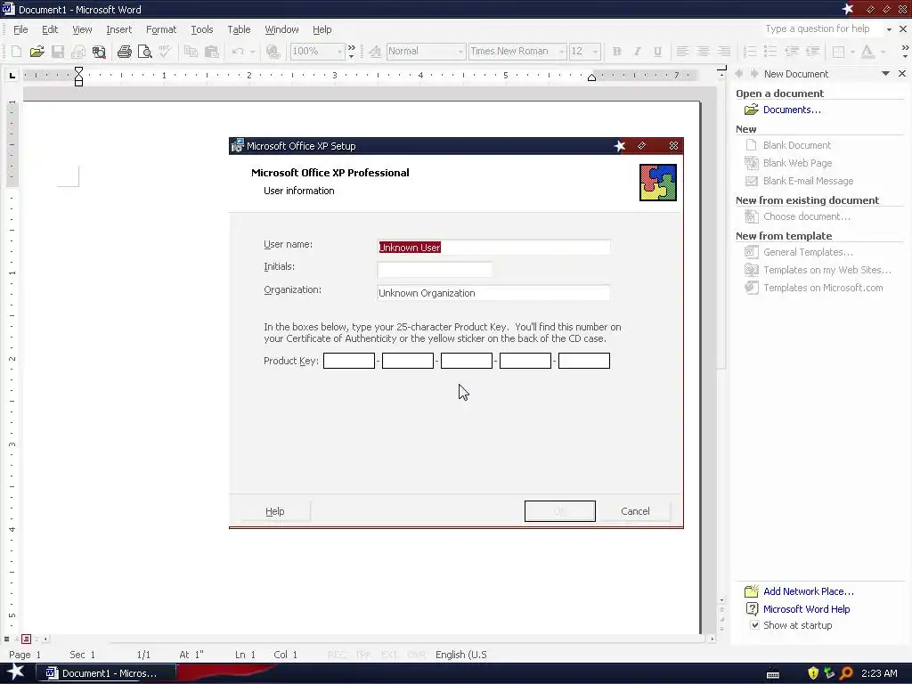Click Help button in Office XP Setup dialog

pyautogui.click(x=274, y=511)
